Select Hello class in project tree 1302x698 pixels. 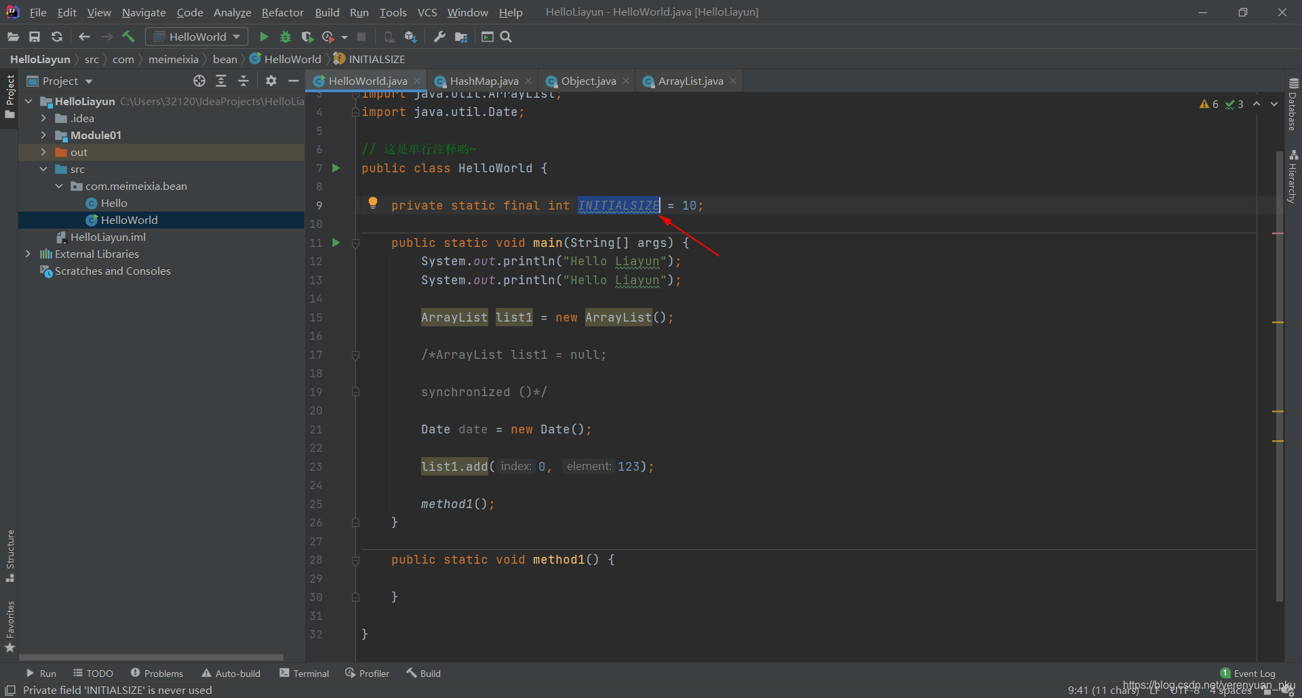[x=113, y=203]
